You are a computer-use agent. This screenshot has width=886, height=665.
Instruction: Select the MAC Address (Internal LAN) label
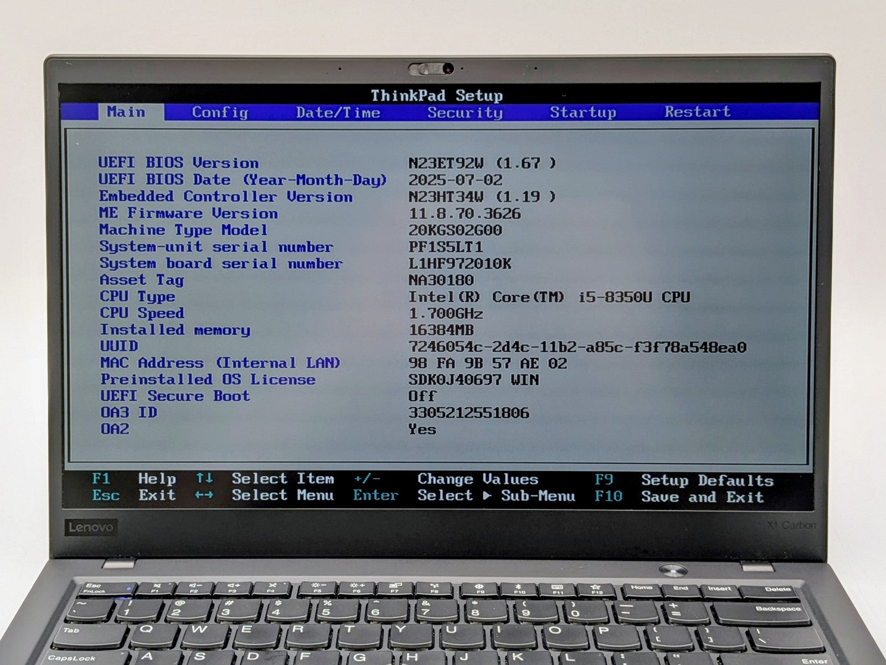pyautogui.click(x=220, y=363)
